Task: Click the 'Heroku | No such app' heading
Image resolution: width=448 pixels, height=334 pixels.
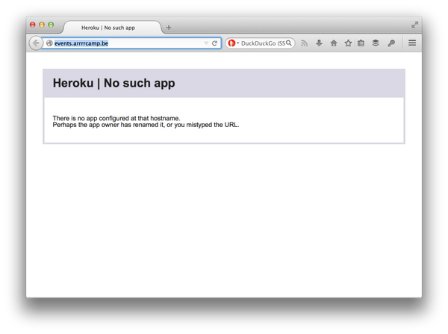Action: (113, 83)
